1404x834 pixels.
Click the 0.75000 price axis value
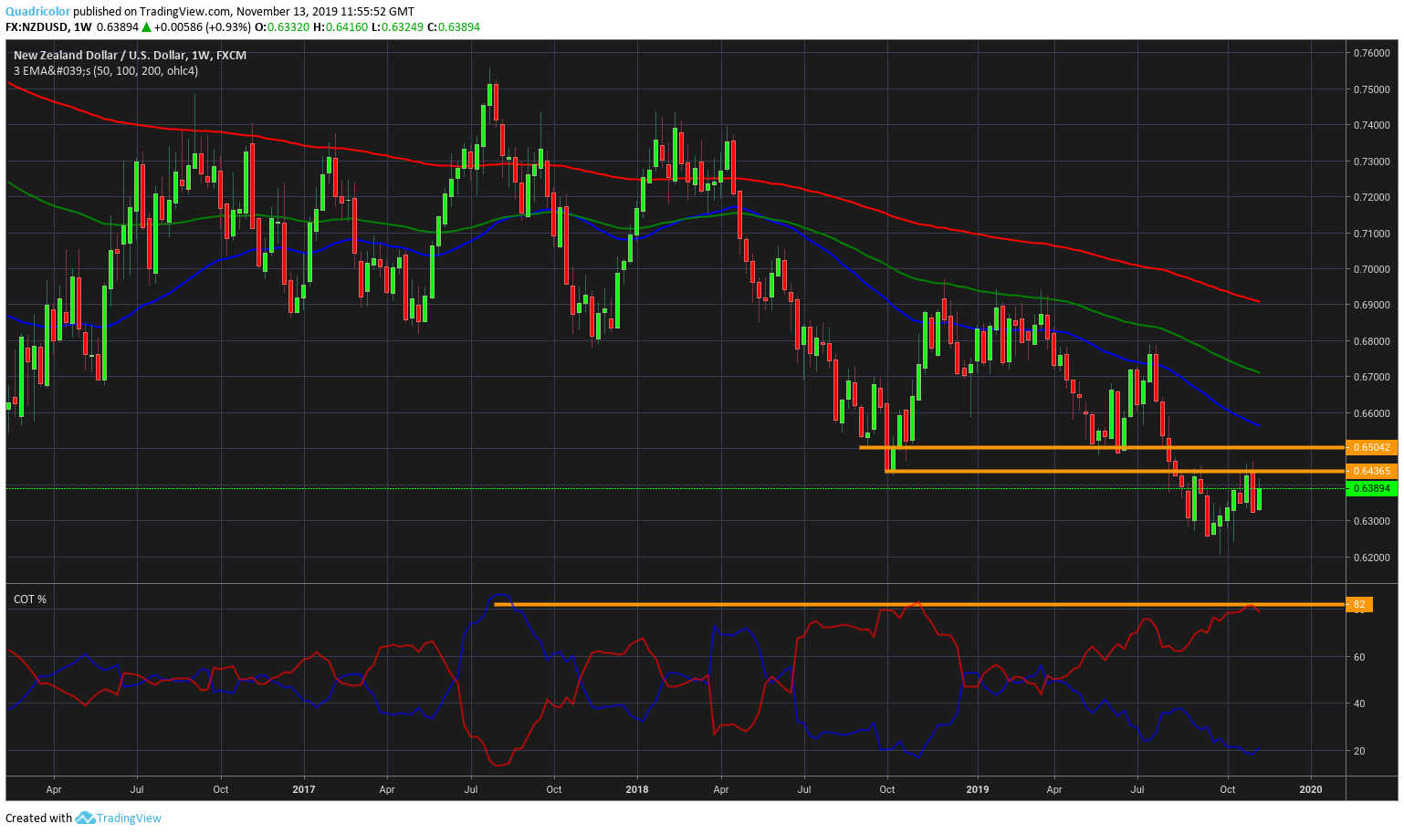[x=1371, y=89]
